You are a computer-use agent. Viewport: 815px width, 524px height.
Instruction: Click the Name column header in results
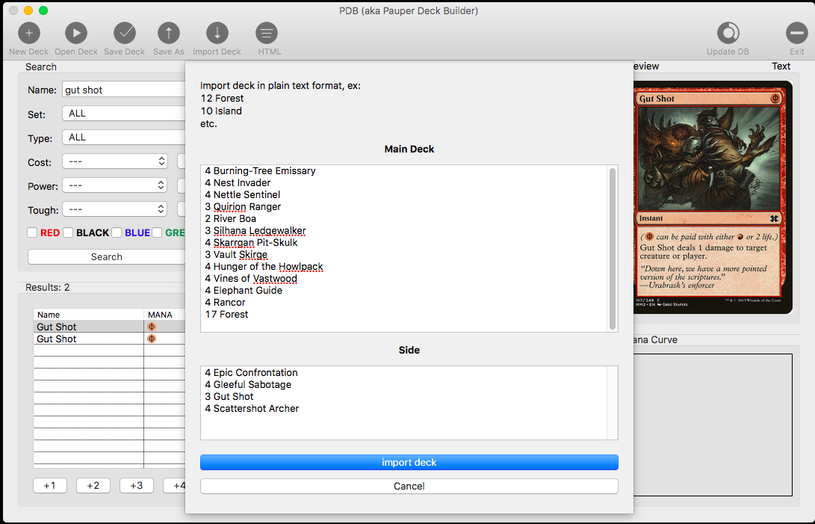(x=88, y=315)
